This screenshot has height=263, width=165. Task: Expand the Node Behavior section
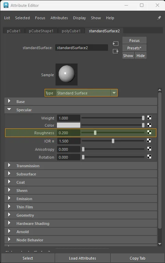coord(81,240)
